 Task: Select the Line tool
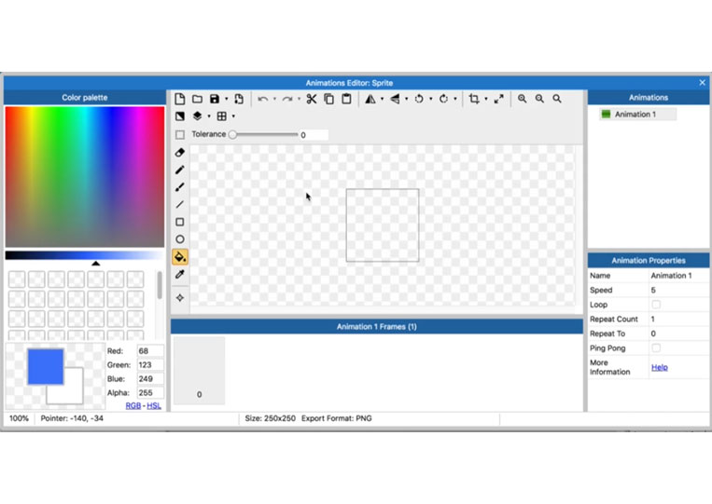click(x=180, y=204)
